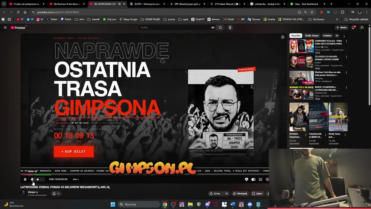Open player settings gear
Image resolution: width=371 pixels, height=209 pixels.
point(267,179)
